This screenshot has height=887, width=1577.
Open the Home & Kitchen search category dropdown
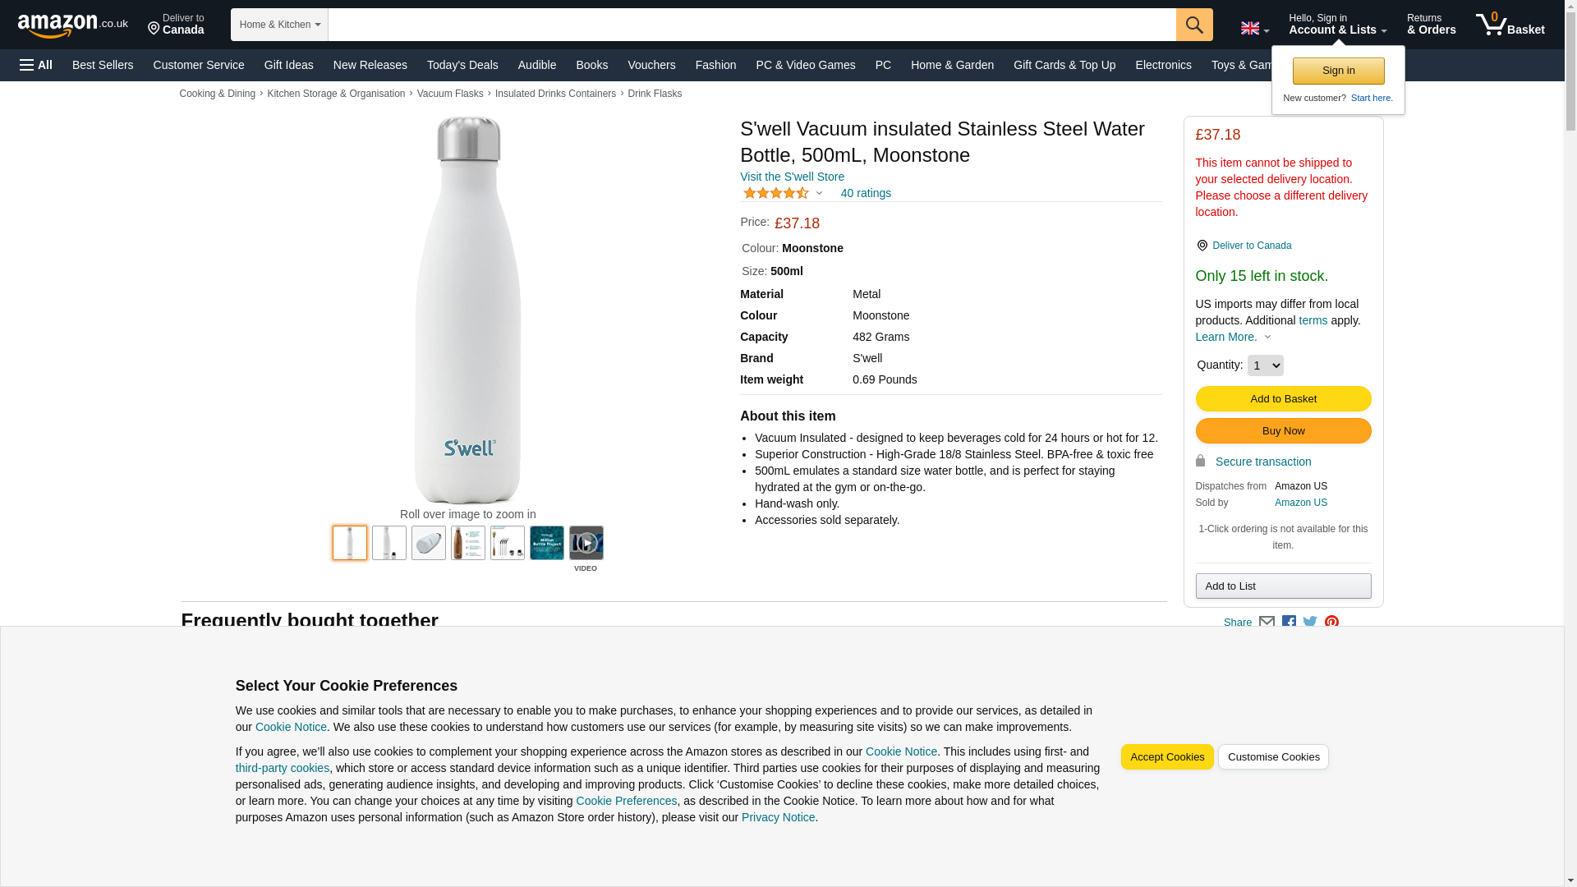pyautogui.click(x=279, y=25)
